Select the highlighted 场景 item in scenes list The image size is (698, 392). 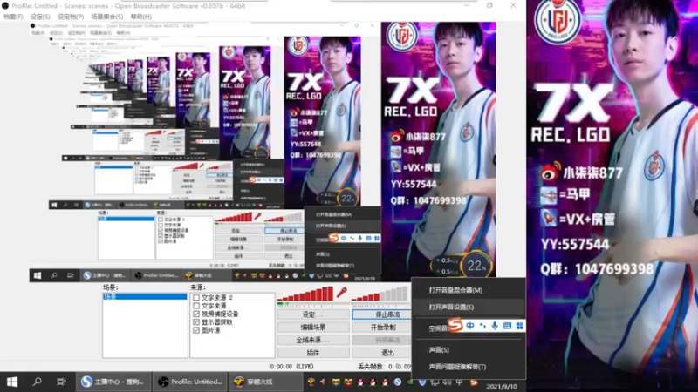click(x=145, y=296)
